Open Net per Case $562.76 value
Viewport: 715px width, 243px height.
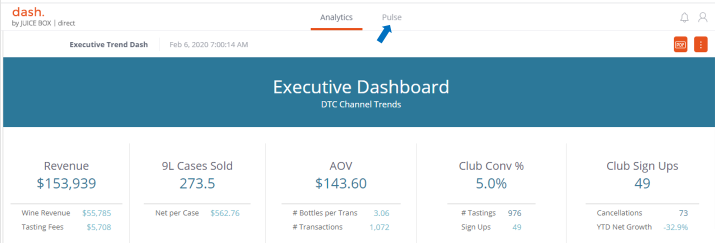(224, 213)
